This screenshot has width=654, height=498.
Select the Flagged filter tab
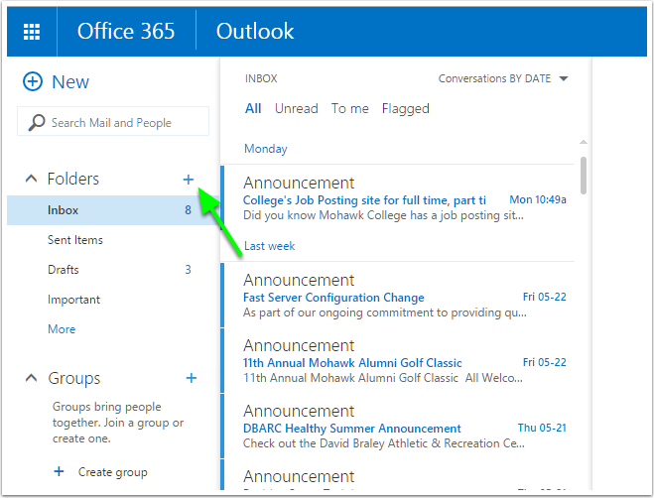pyautogui.click(x=405, y=109)
